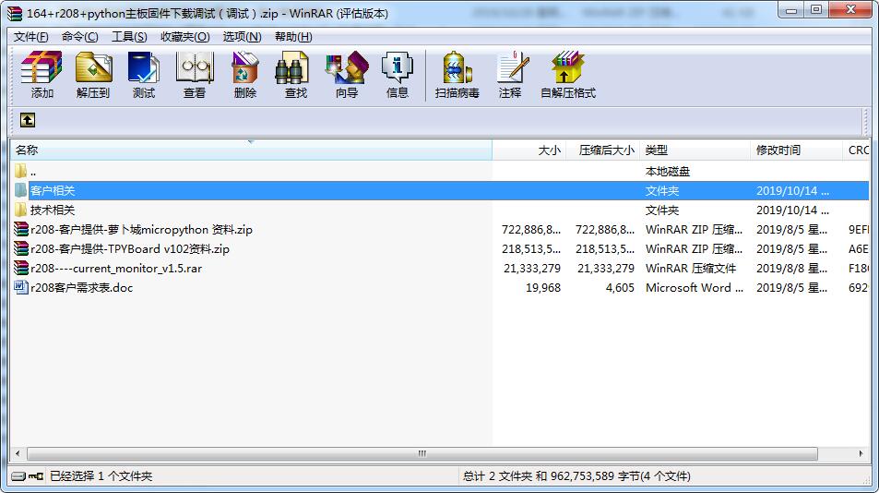
Task: Open the 查看 (View) toolbar icon
Action: click(x=195, y=75)
